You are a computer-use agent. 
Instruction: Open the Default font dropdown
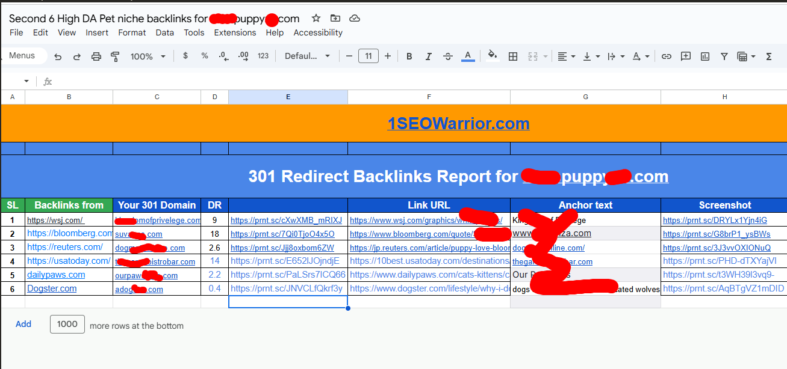click(308, 56)
